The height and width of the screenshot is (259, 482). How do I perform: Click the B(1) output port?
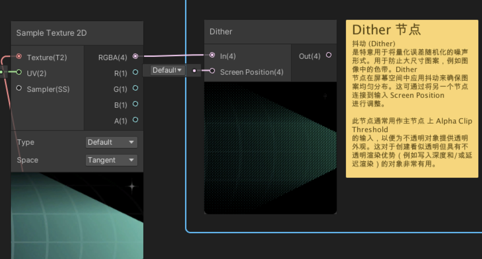[135, 104]
